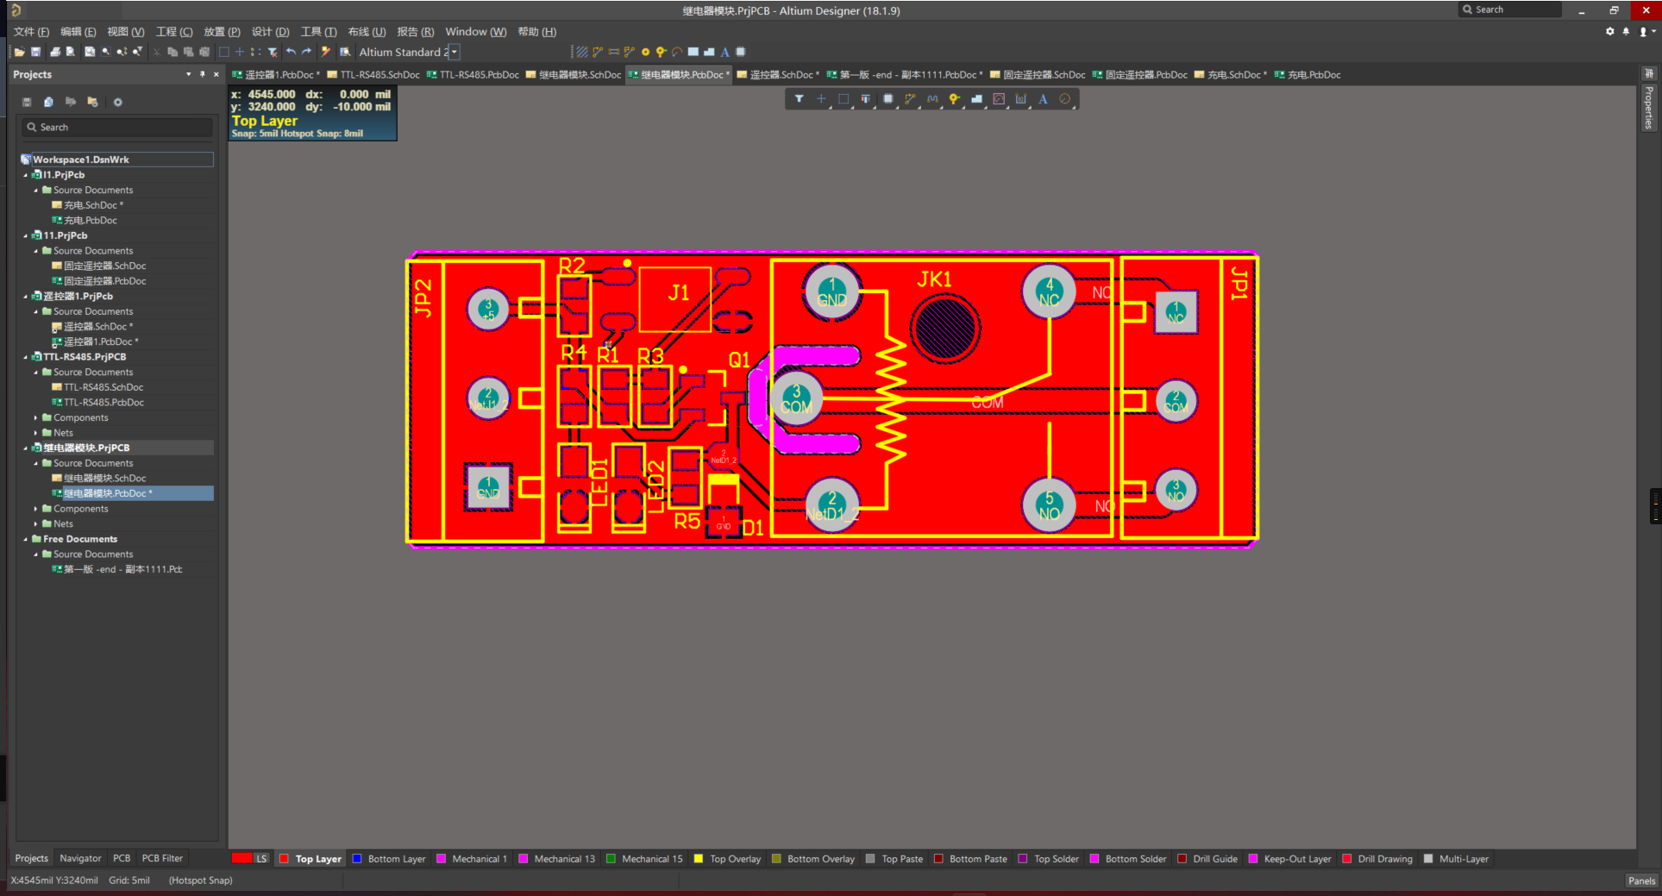Select the polygon pour tool icon
The height and width of the screenshot is (896, 1662).
click(x=976, y=99)
